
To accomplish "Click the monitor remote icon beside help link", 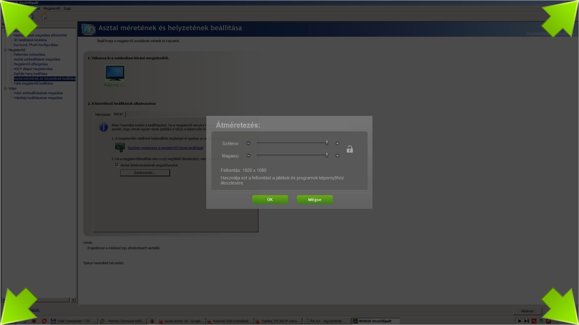I will click(x=120, y=147).
